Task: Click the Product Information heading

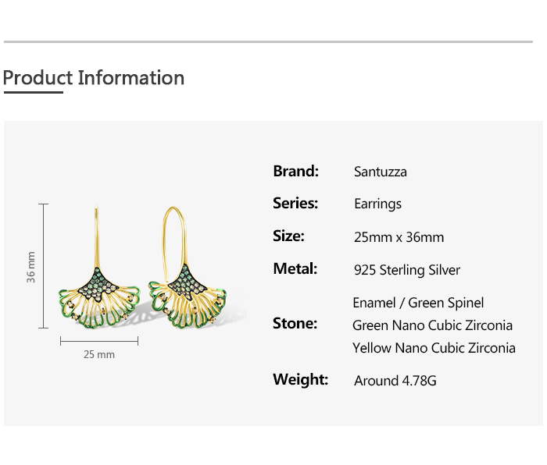Action: click(x=94, y=78)
